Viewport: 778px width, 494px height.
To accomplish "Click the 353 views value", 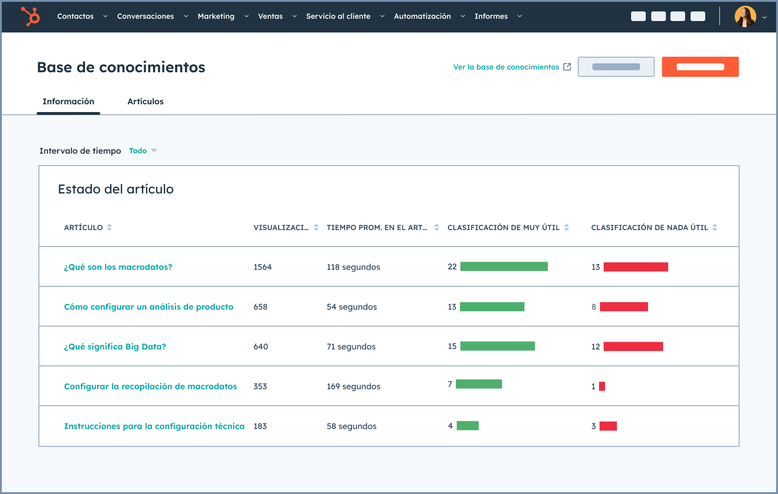I will click(260, 387).
